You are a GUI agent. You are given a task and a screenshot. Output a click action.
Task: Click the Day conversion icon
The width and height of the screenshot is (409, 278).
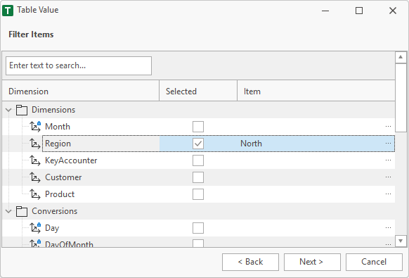[35, 228]
